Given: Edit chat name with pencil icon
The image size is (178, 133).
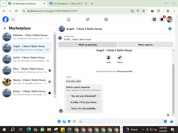Looking at the screenshot, I should [120, 57].
